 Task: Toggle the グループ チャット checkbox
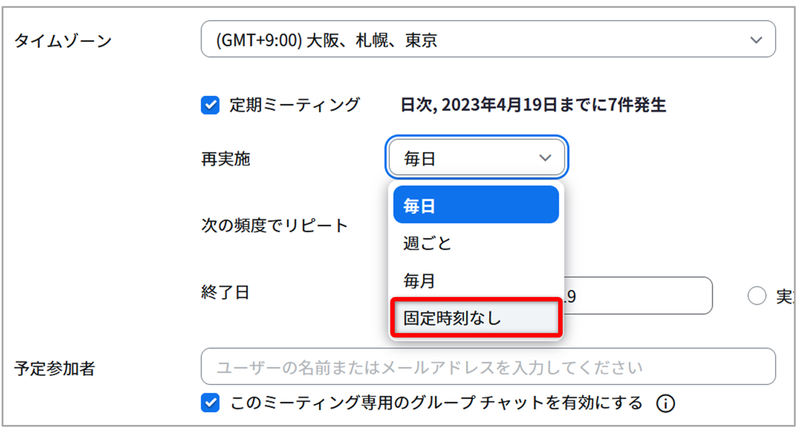pyautogui.click(x=210, y=402)
